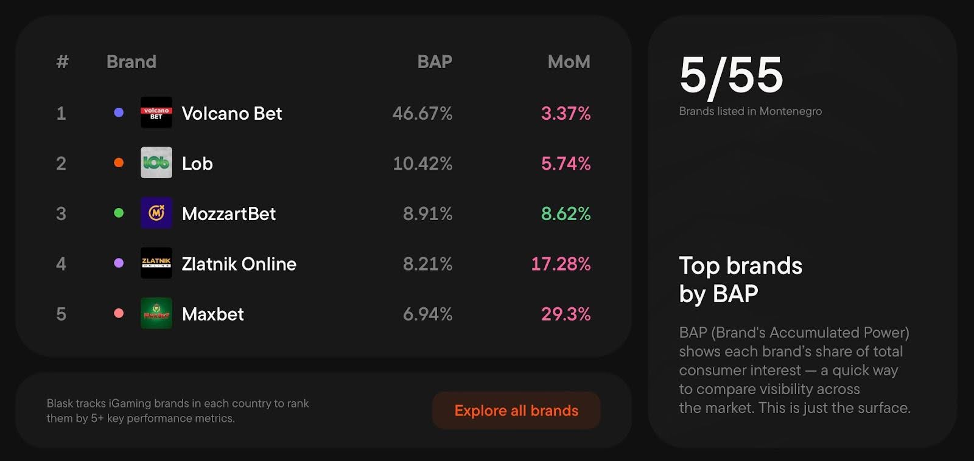Click the blue dot beside Volcano Bet
The image size is (974, 461).
tap(119, 113)
